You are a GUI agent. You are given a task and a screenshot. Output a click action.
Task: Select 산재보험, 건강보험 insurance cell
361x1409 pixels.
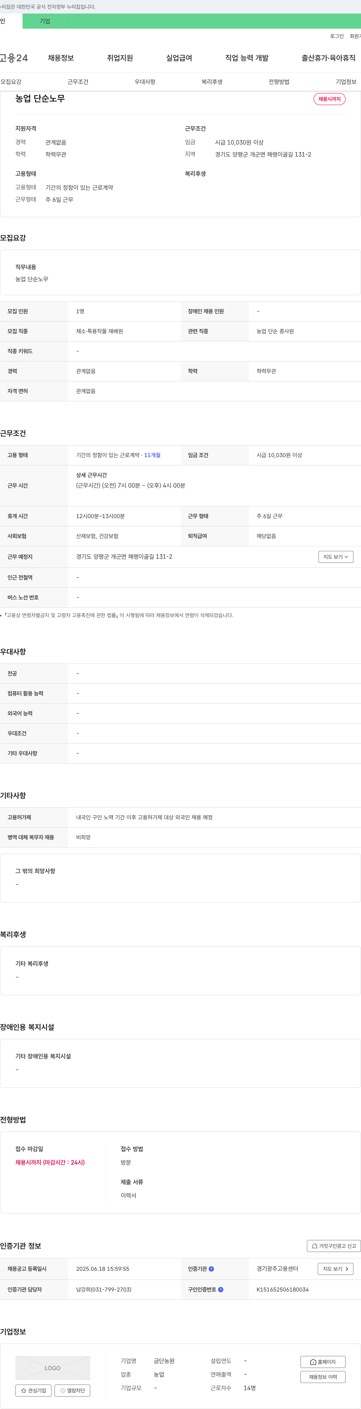pyautogui.click(x=97, y=537)
